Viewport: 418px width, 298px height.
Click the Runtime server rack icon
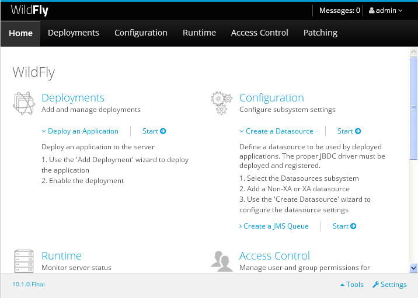23,260
